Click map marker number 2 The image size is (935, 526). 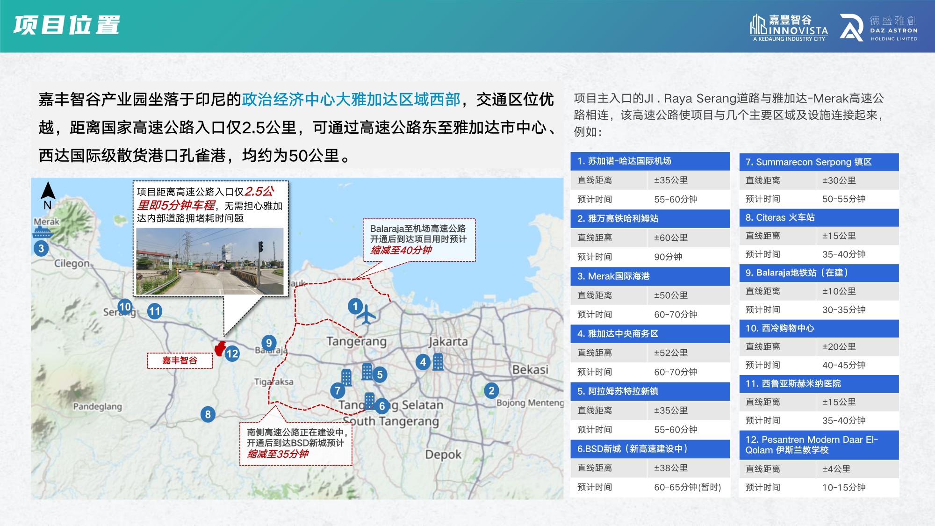tap(491, 391)
